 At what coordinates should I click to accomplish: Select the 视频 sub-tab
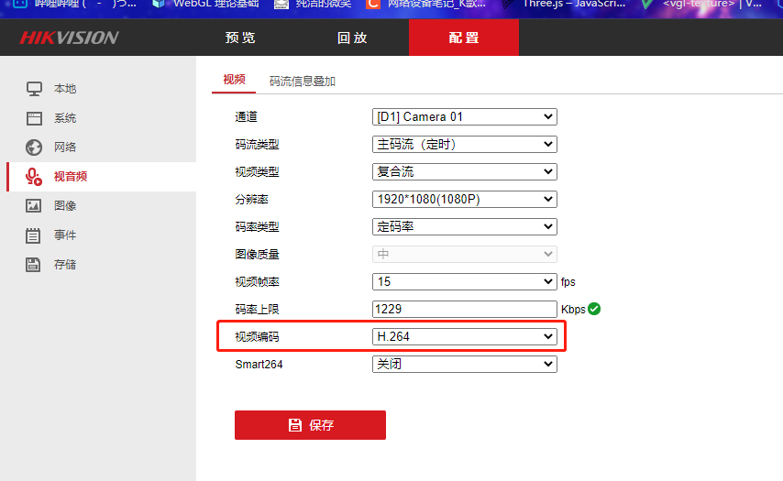[234, 80]
